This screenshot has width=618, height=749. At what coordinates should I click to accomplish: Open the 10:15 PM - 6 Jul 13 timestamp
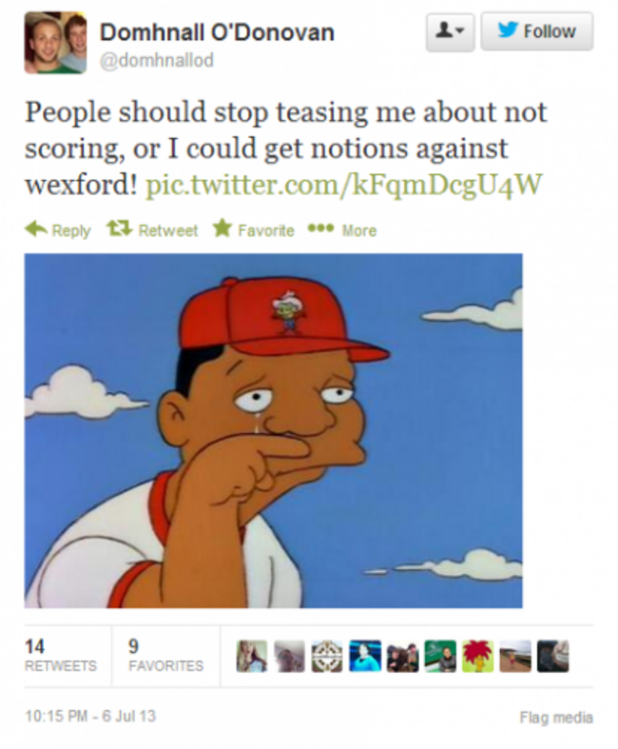tap(90, 716)
